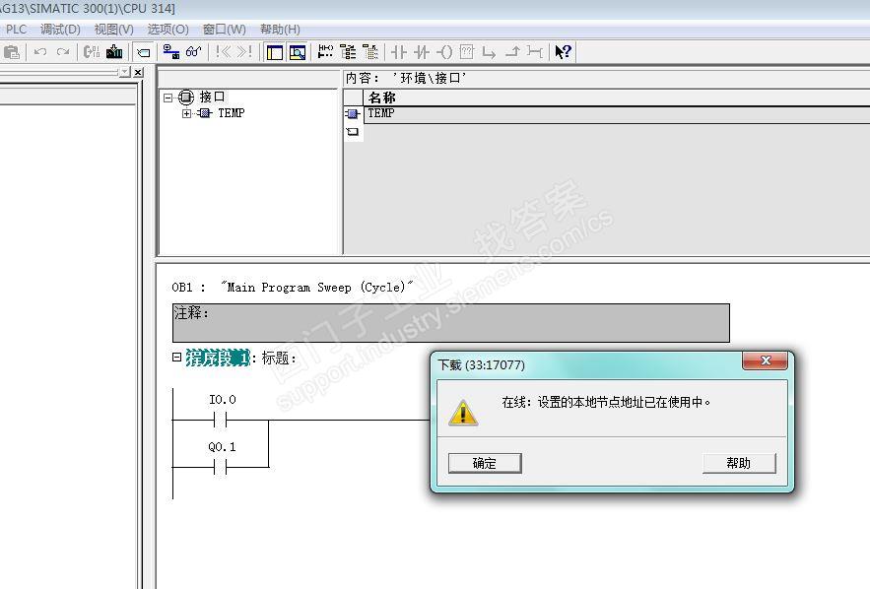Collapse 程序段 1 network
870x589 pixels.
[x=176, y=358]
